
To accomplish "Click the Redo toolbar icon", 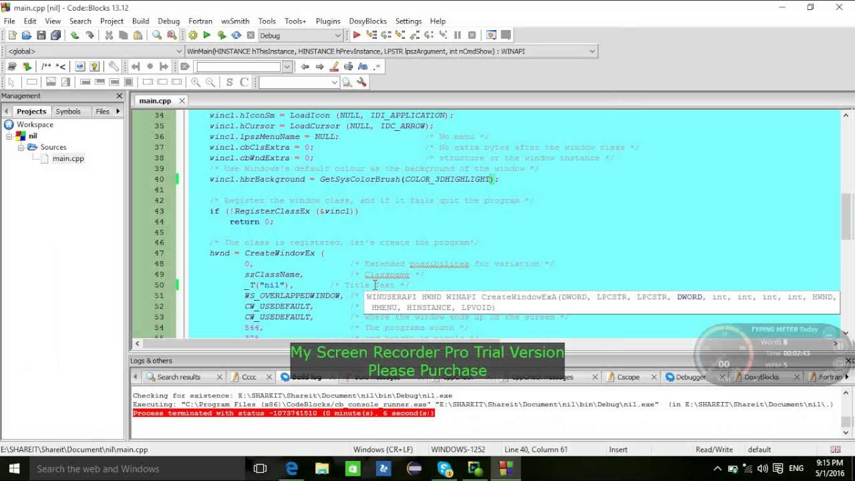I will click(x=90, y=35).
